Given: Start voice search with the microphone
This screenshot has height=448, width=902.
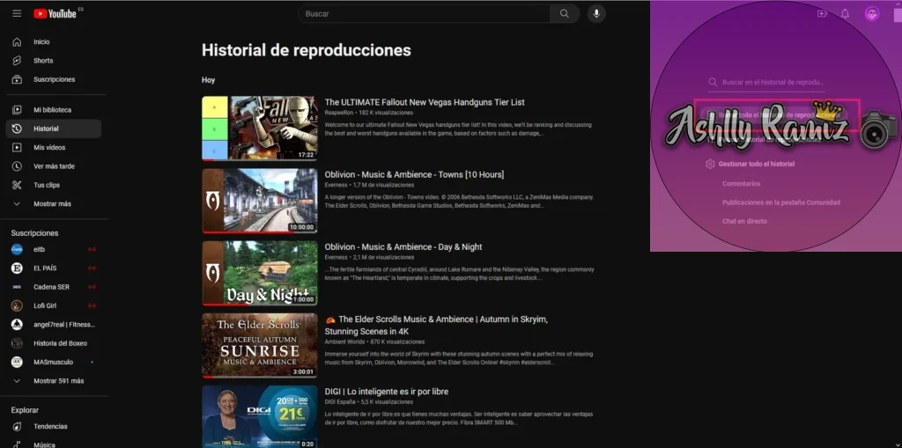Looking at the screenshot, I should [596, 13].
